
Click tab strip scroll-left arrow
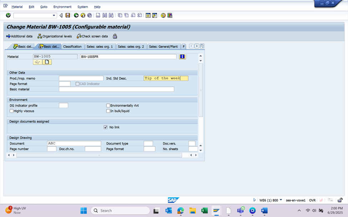191,46
